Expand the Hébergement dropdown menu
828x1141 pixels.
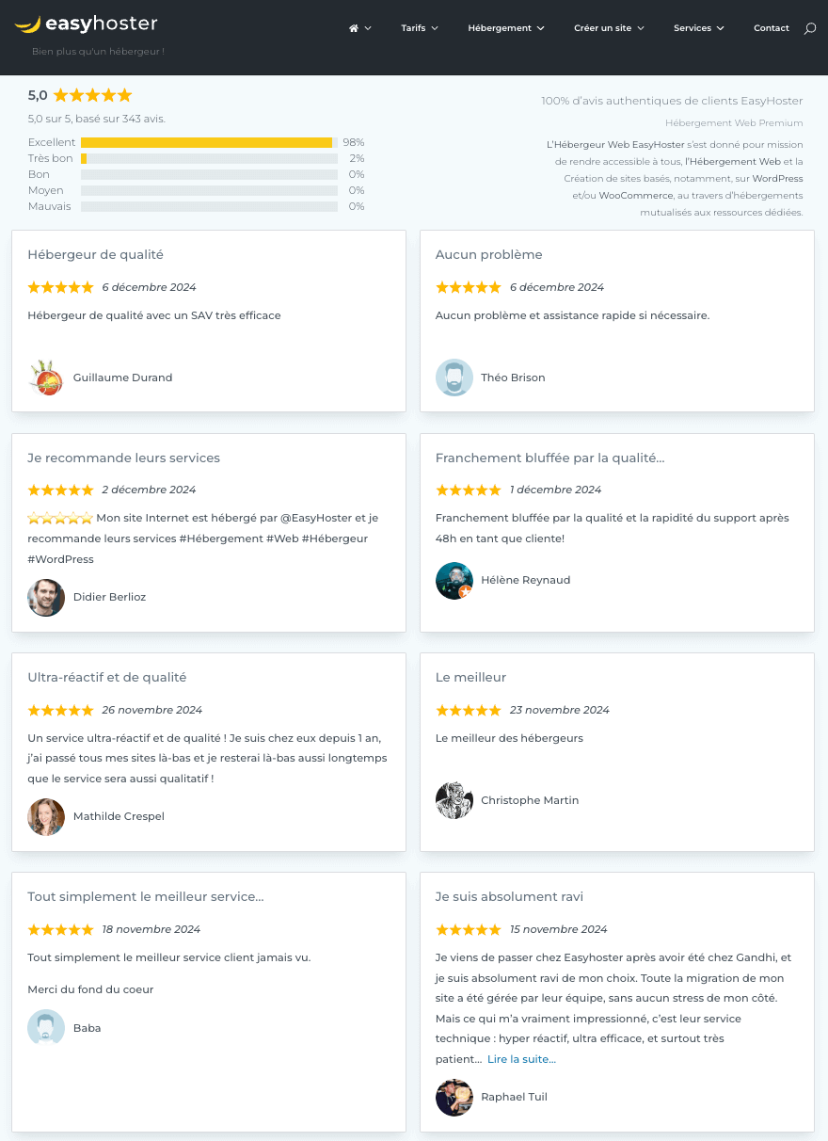coord(506,28)
